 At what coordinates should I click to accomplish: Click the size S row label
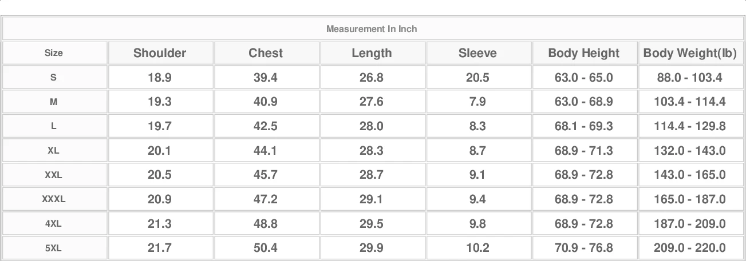[x=54, y=78]
